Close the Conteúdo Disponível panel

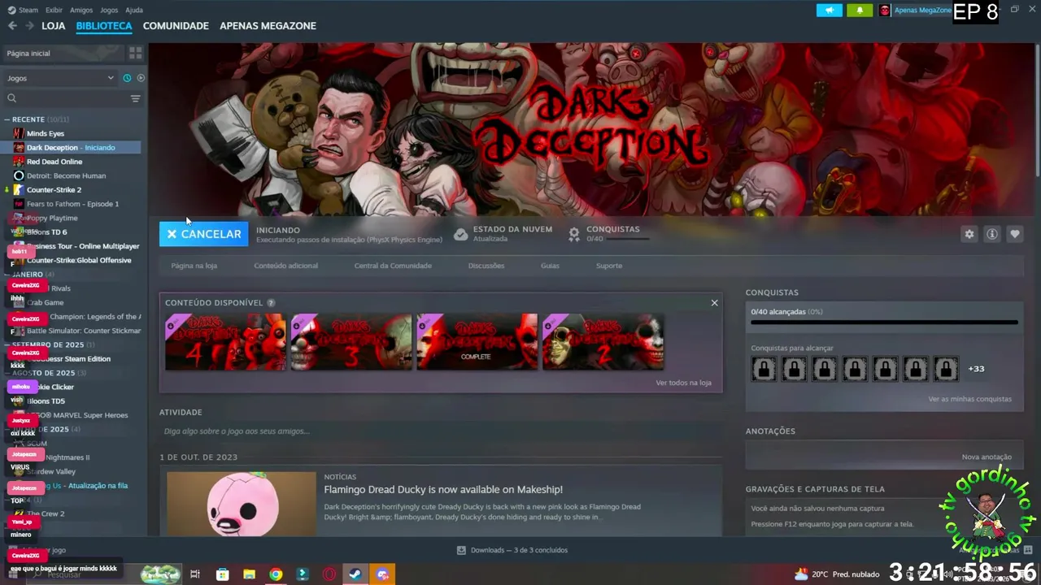(714, 303)
